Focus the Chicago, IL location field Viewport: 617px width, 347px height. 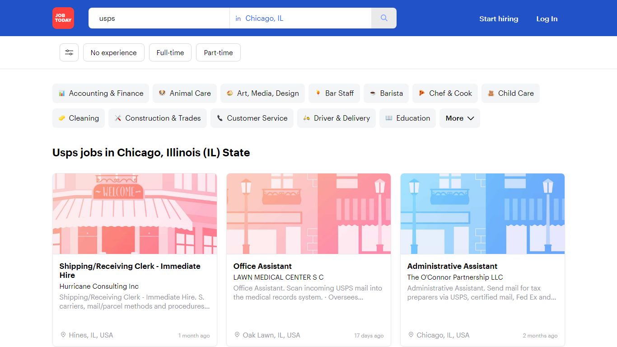click(300, 18)
